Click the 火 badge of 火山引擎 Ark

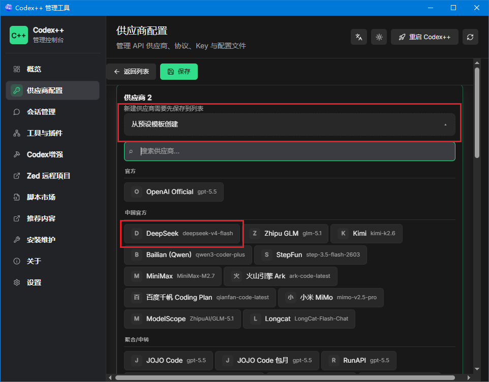(237, 276)
